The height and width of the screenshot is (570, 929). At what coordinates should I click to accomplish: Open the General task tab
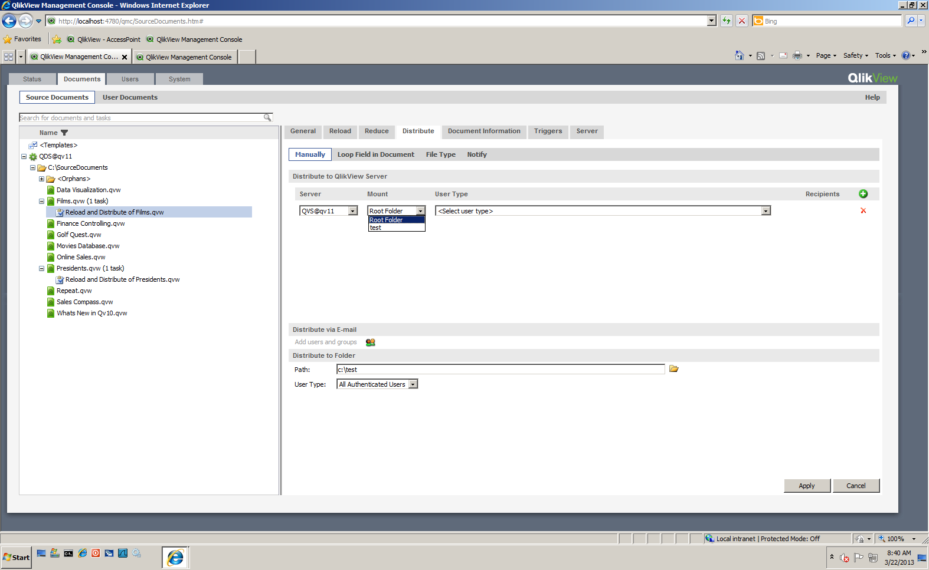point(303,131)
